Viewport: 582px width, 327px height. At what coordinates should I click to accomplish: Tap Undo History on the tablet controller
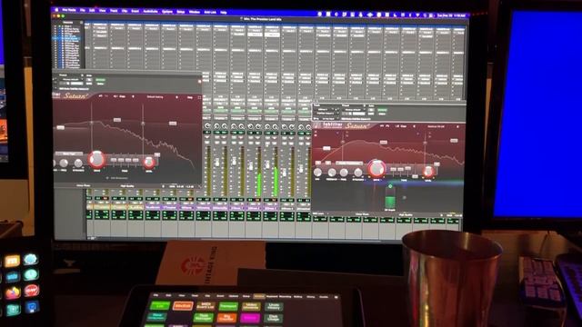tap(274, 307)
